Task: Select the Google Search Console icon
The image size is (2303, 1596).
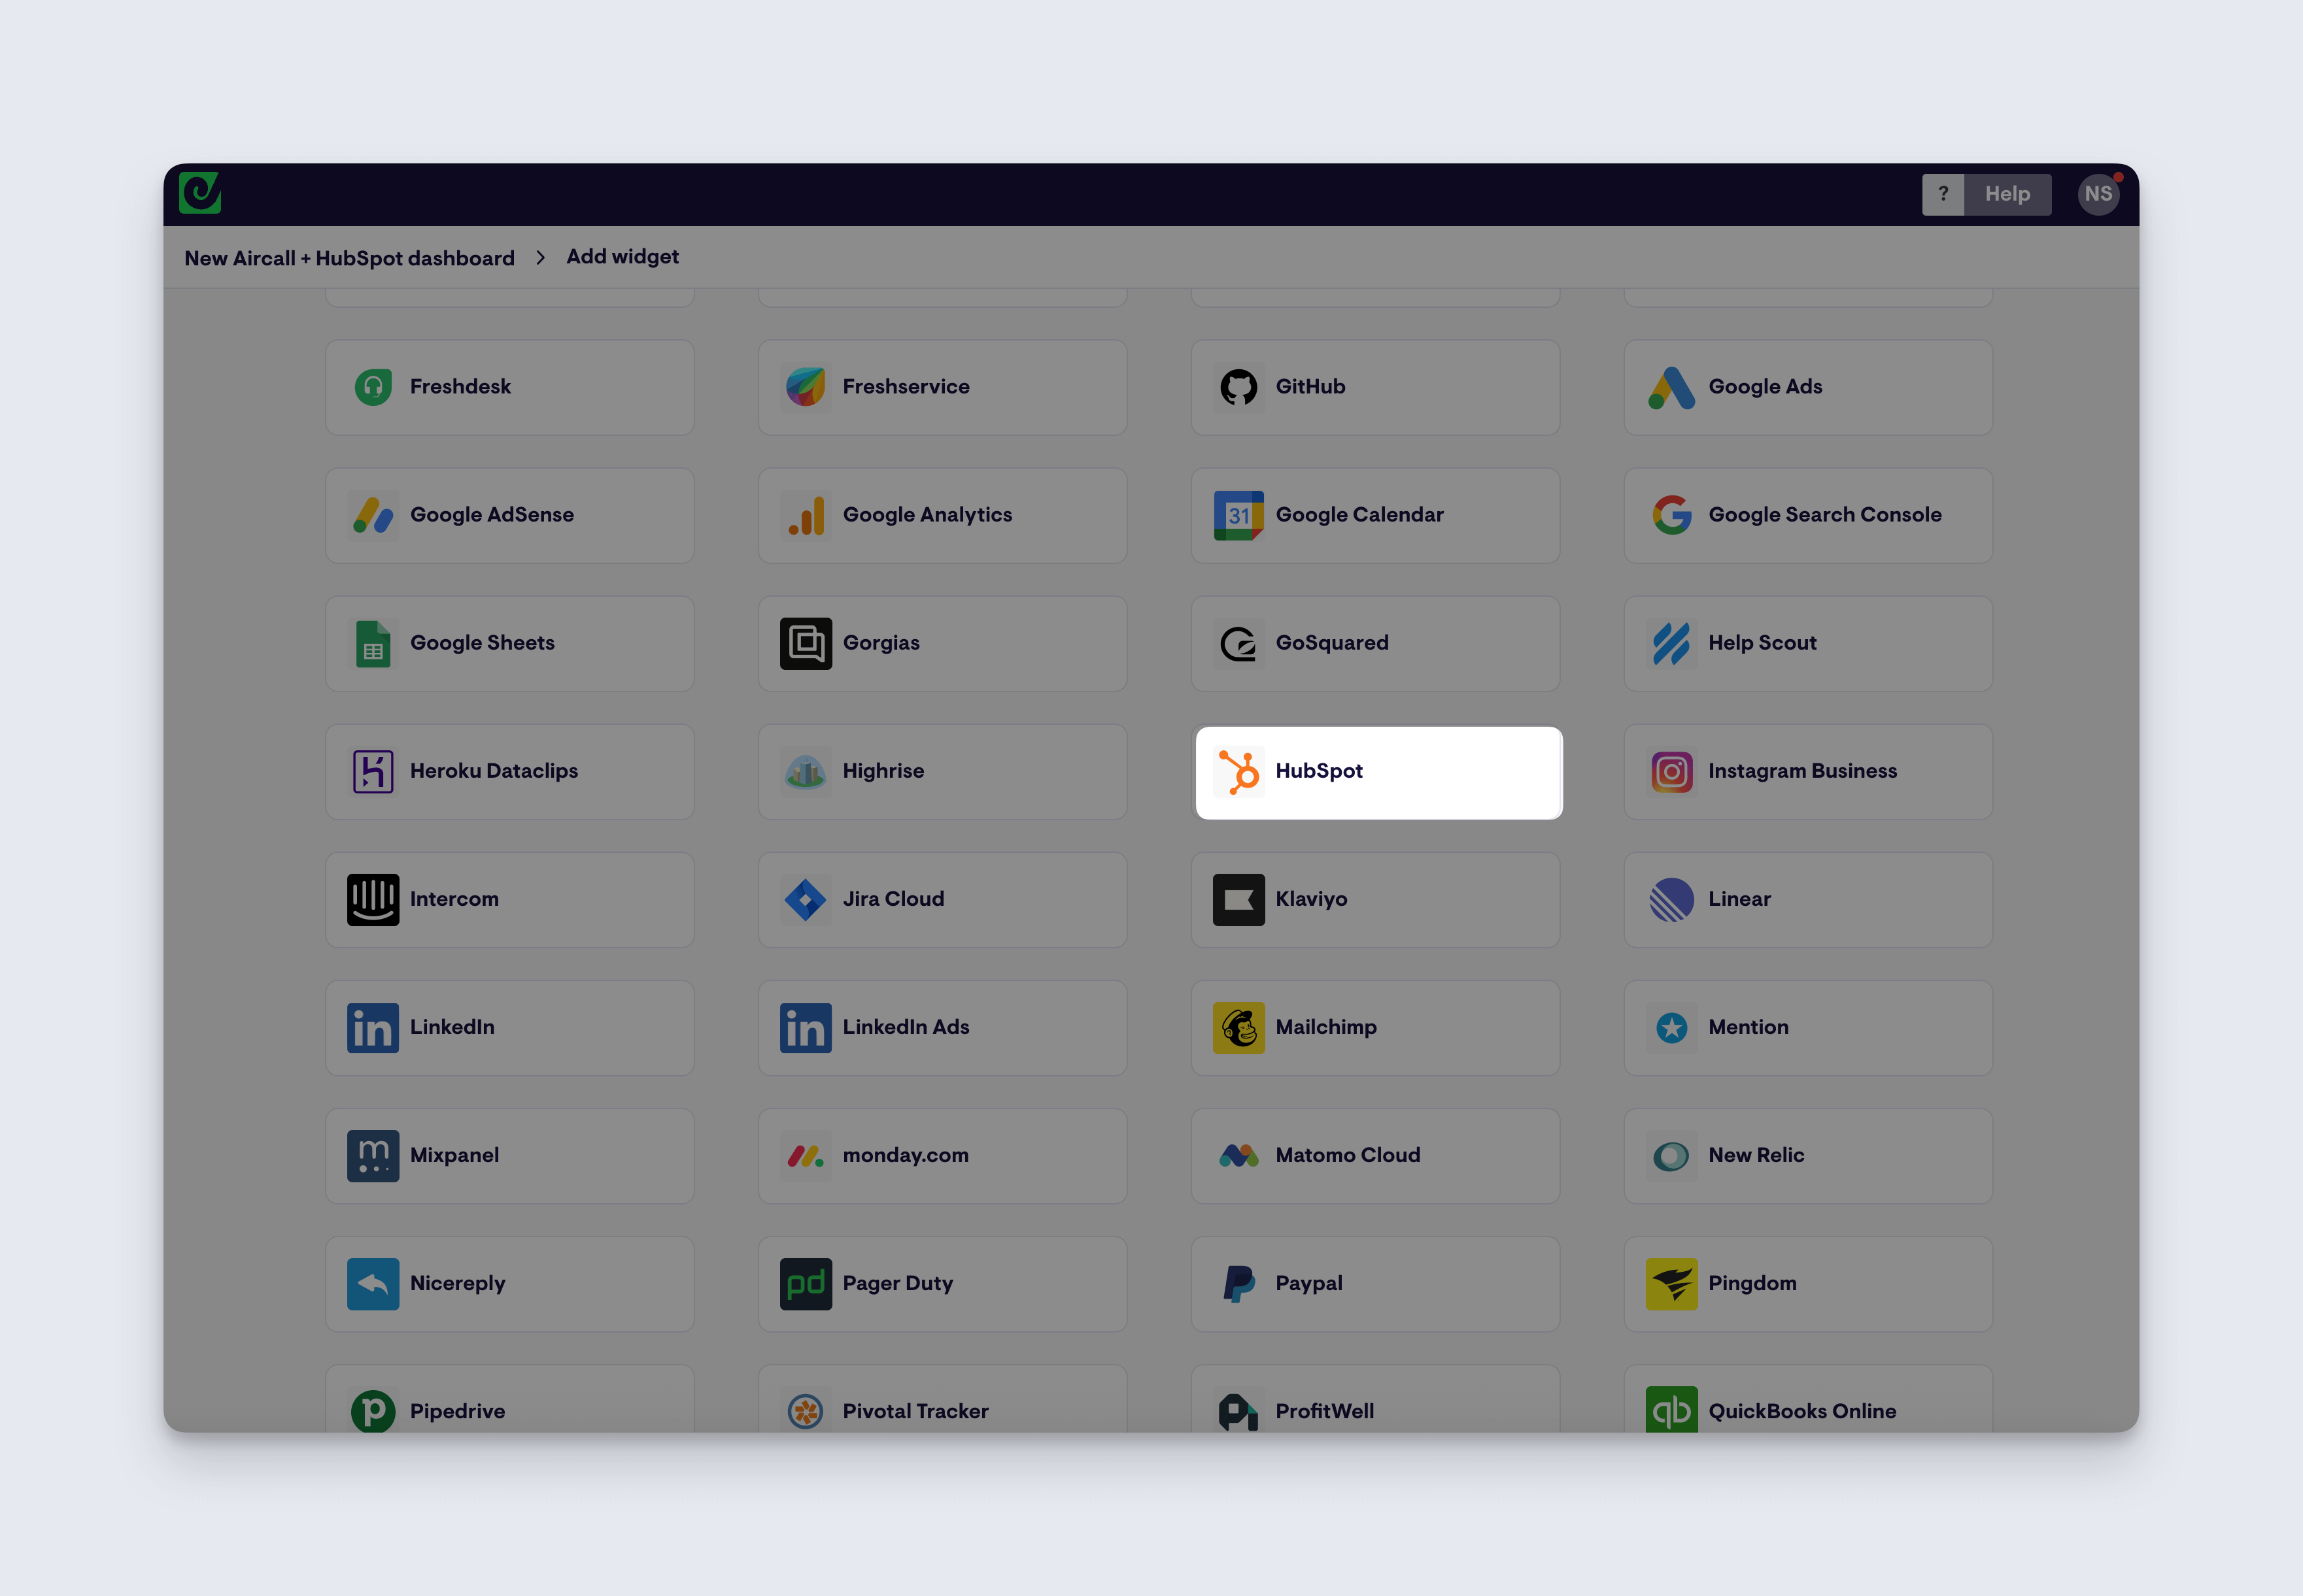Action: click(1672, 515)
